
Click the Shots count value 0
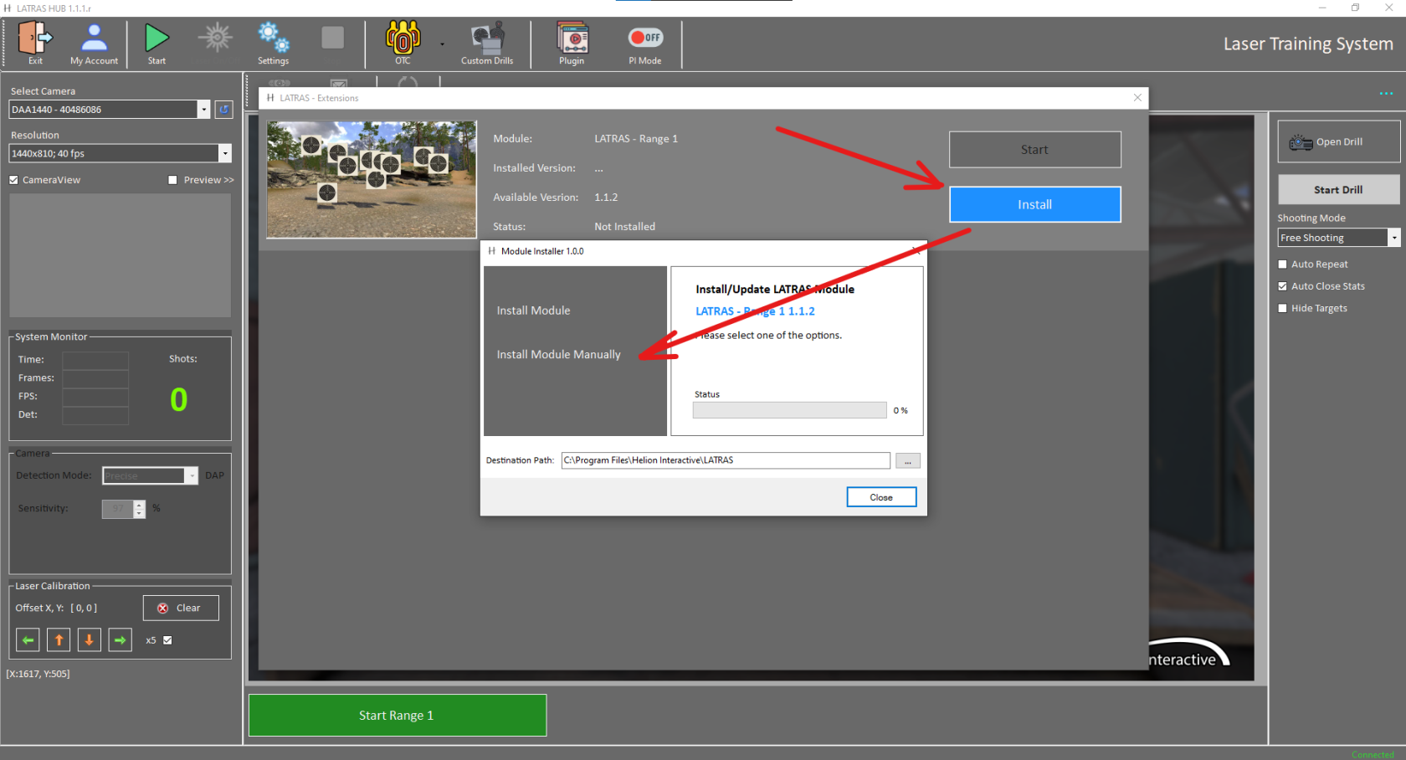tap(179, 399)
